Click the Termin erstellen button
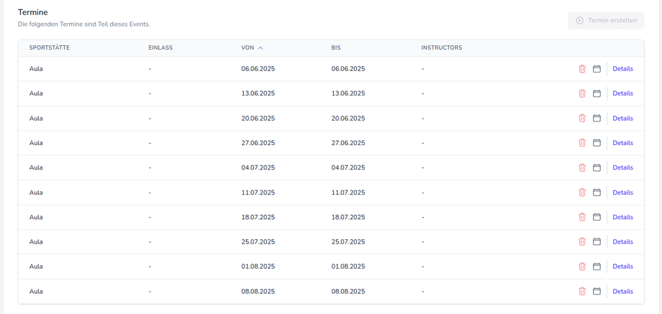 [606, 20]
